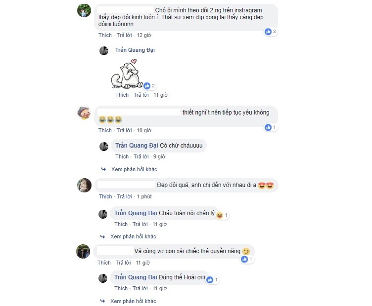Reply to 'Có chứ cháuuuu' comment
Viewport: 372px width, 306px height.
(141, 156)
